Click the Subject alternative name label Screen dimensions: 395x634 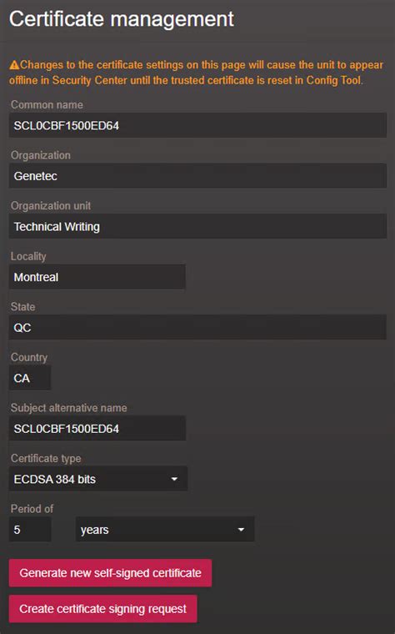click(x=69, y=408)
